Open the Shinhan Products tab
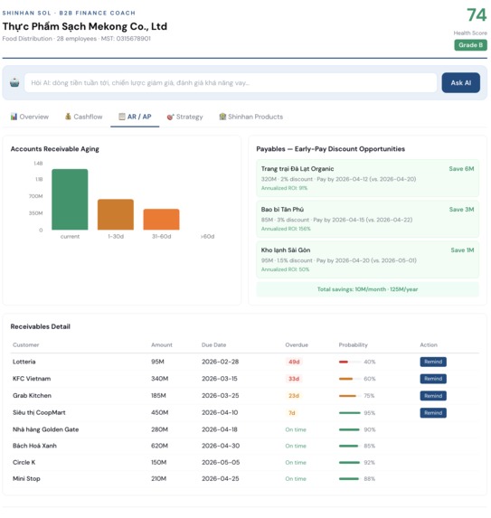Image resolution: width=491 pixels, height=518 pixels. click(x=251, y=117)
